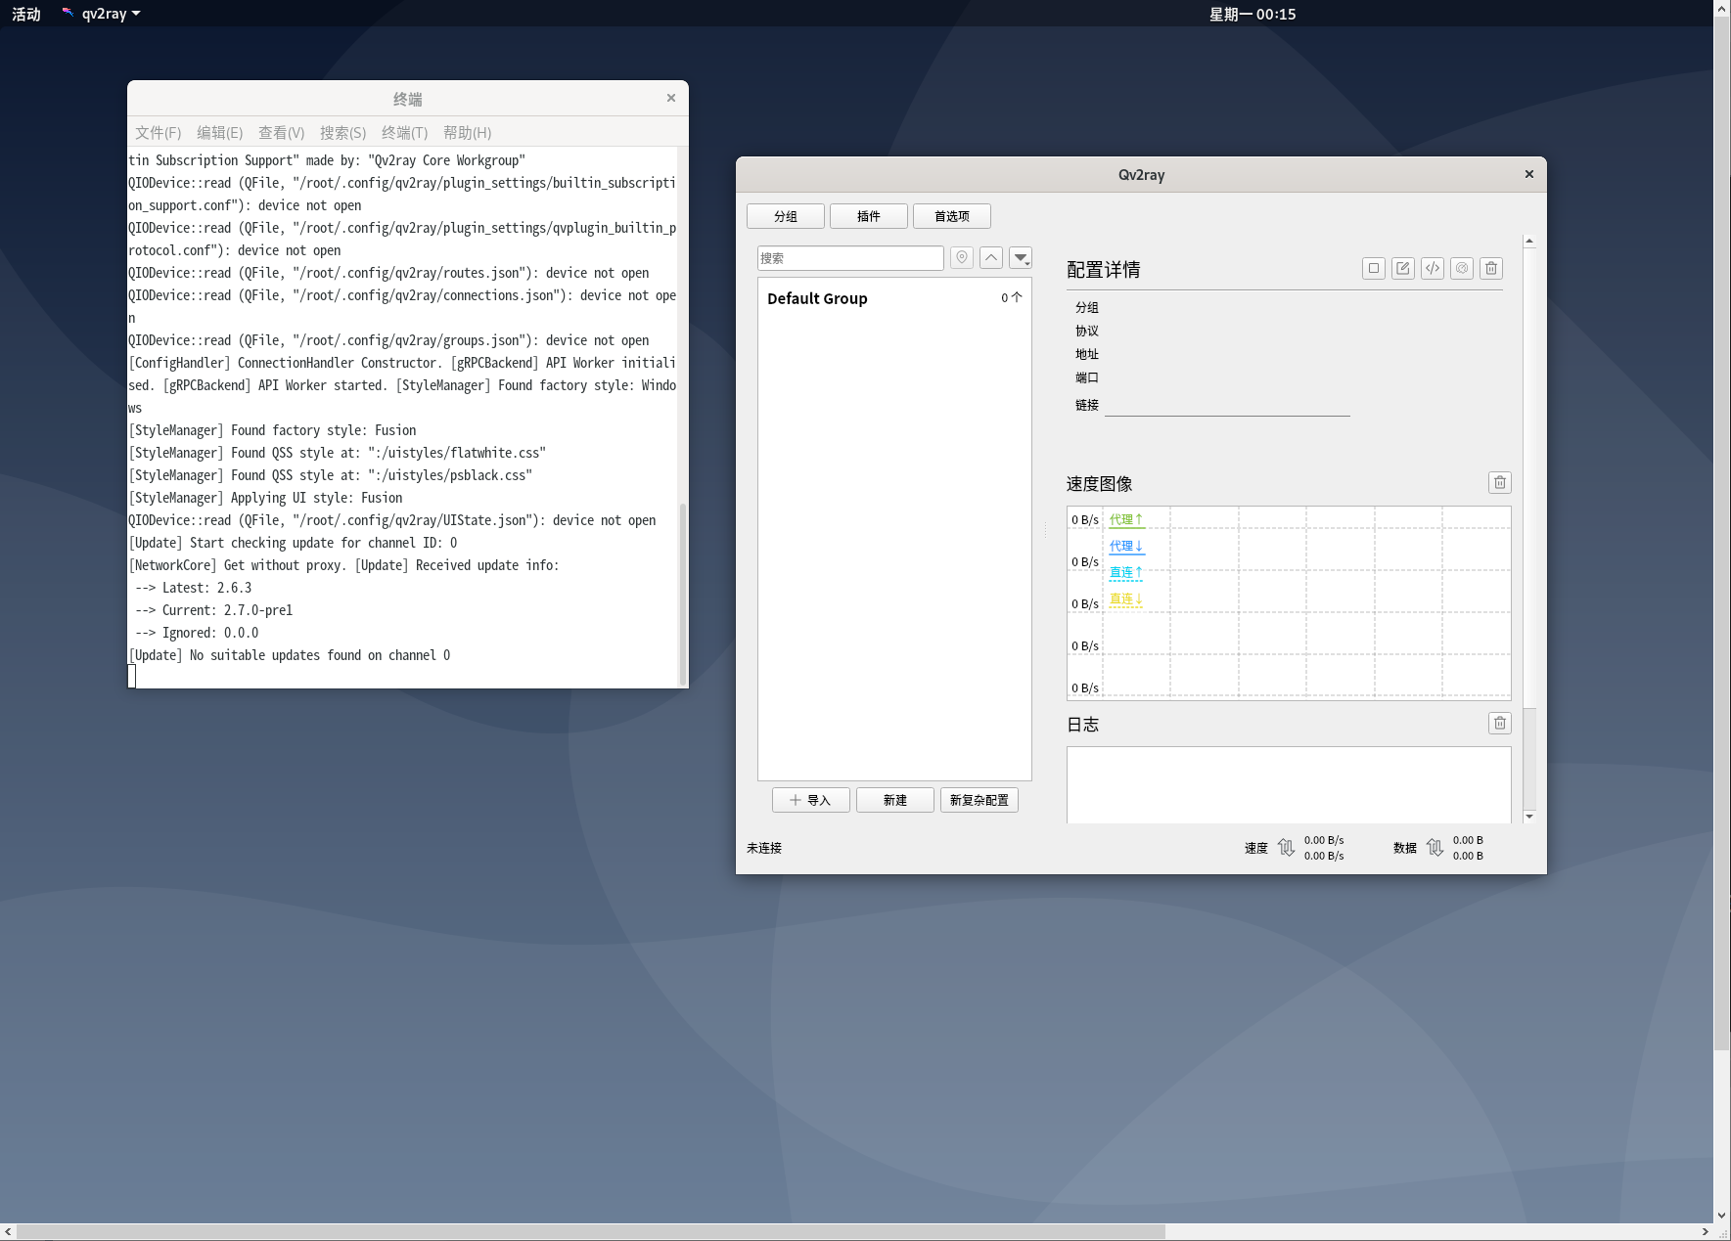The width and height of the screenshot is (1731, 1241).
Task: Open the 搜索(S) menu in terminal
Action: pos(343,132)
